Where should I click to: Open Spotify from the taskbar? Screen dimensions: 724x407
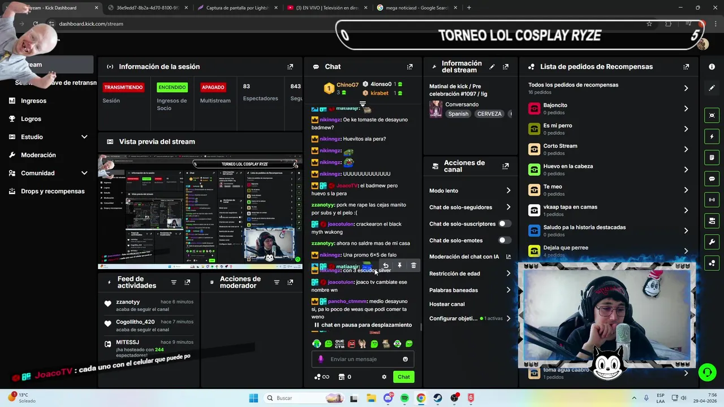click(x=404, y=398)
